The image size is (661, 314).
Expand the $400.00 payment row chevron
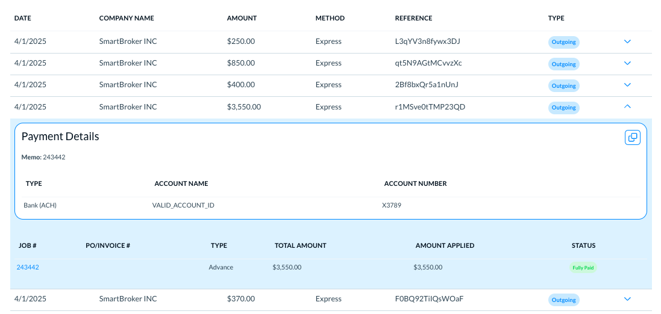[627, 85]
